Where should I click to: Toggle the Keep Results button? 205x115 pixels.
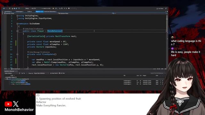[x=54, y=73]
